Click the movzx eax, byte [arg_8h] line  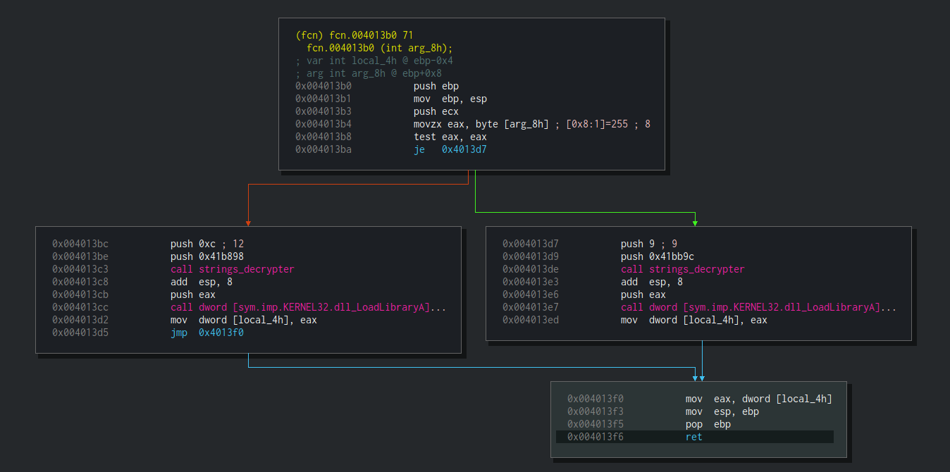coord(481,124)
